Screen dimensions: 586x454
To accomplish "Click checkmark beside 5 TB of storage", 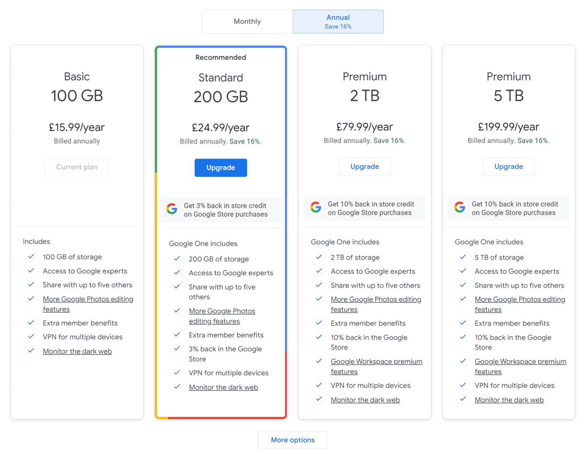I will [x=463, y=257].
